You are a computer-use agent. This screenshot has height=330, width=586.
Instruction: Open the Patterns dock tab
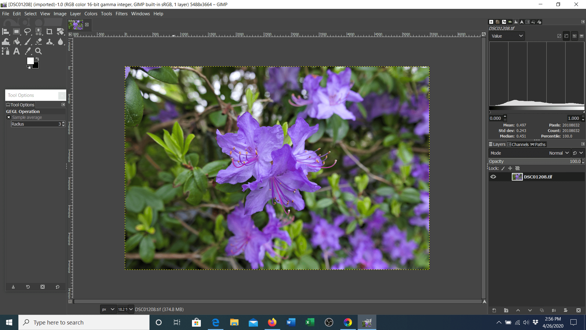pos(497,22)
